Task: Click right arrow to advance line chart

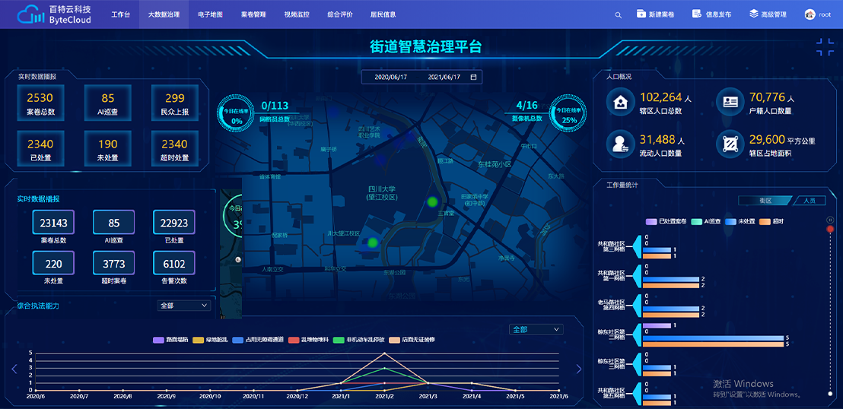Action: [578, 369]
